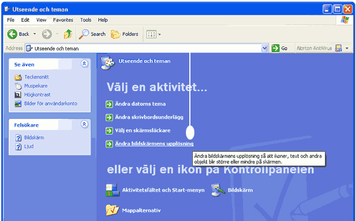356x221 pixels.
Task: Open the Teckensnitt link
Action: (x=37, y=77)
